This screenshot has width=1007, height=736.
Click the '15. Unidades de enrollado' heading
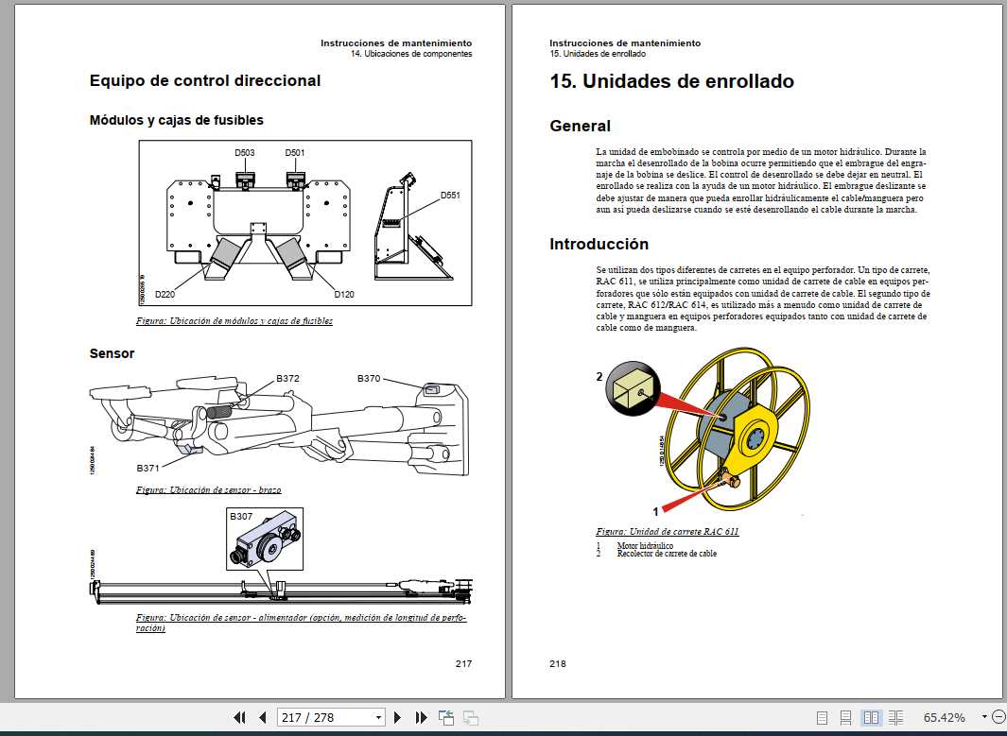coord(671,81)
